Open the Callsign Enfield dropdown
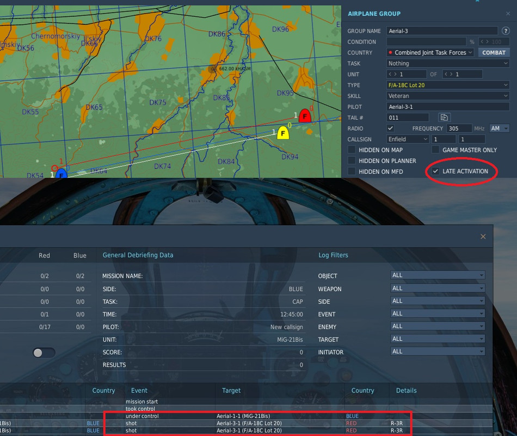Screen dimensions: 517x436 click(x=407, y=139)
